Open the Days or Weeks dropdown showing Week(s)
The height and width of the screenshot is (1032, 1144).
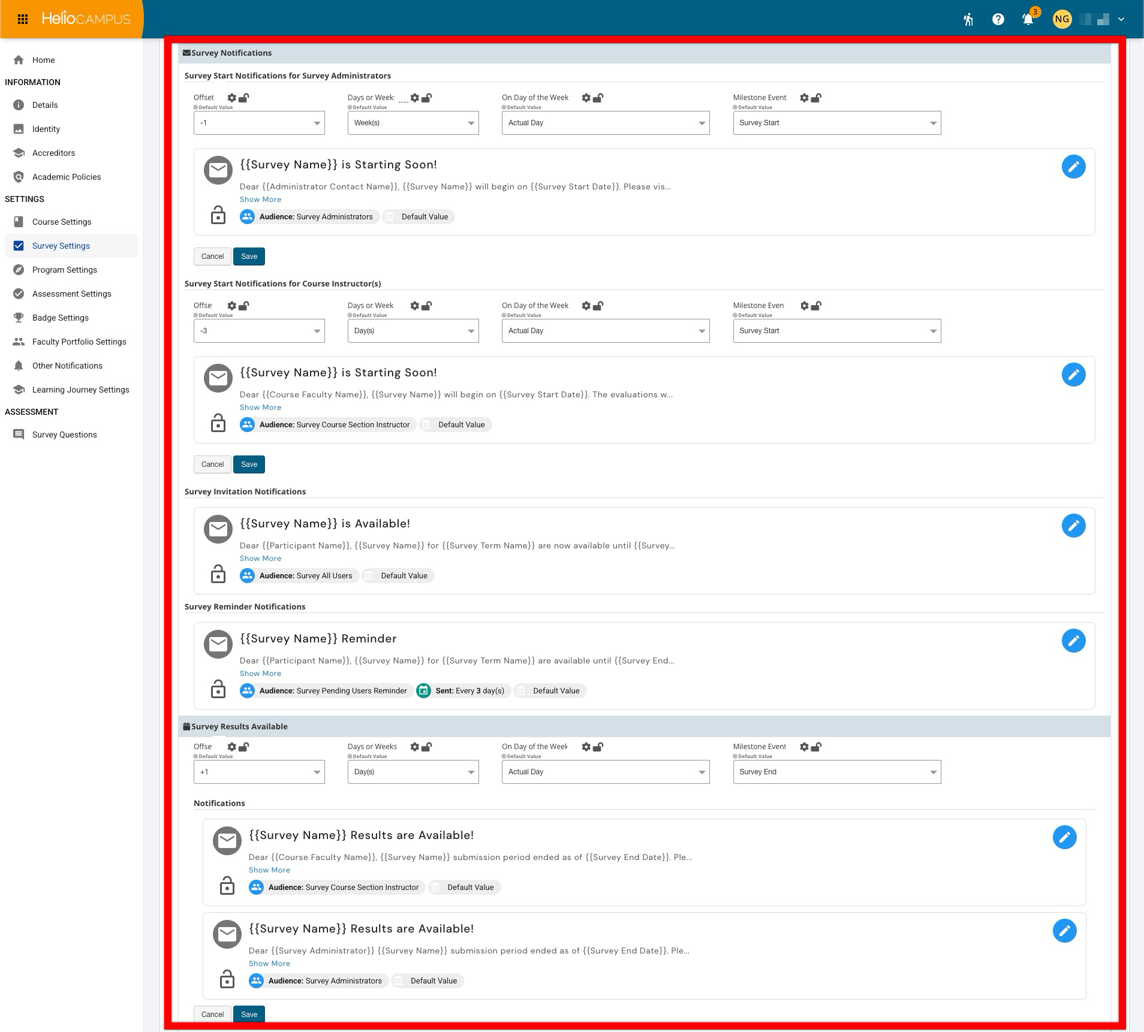[x=413, y=123]
